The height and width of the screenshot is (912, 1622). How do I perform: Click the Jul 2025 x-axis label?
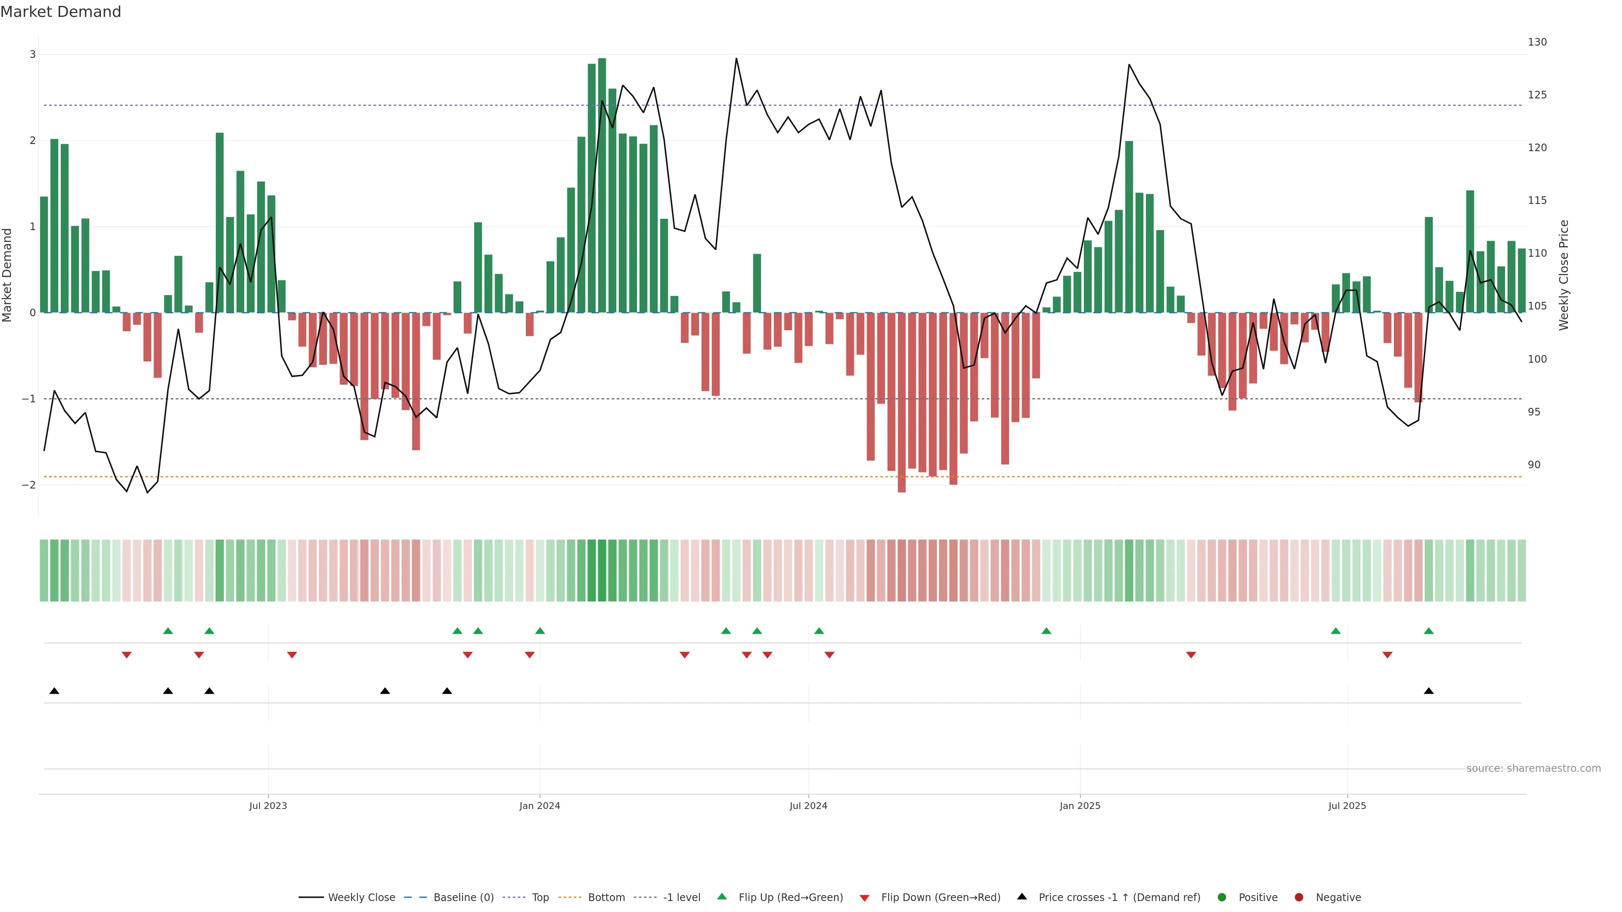point(1347,806)
